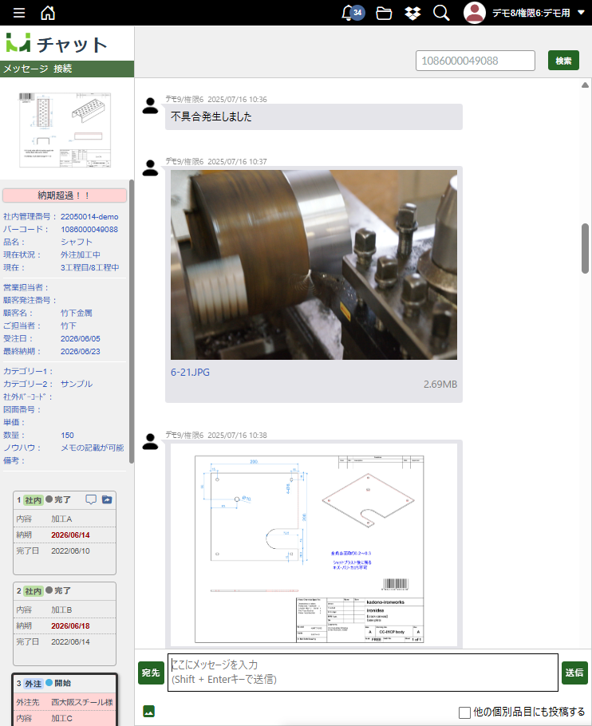Open the comment icon on process 1
592x726 pixels.
pyautogui.click(x=91, y=499)
